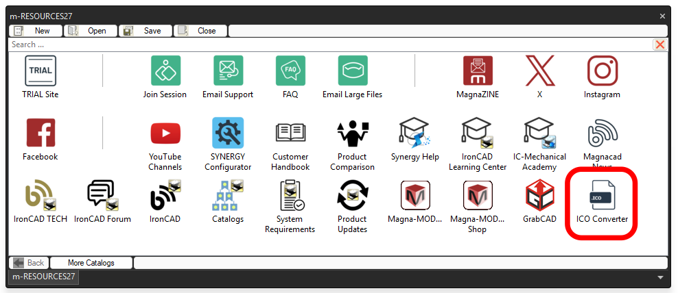Open System Requirements

click(290, 195)
